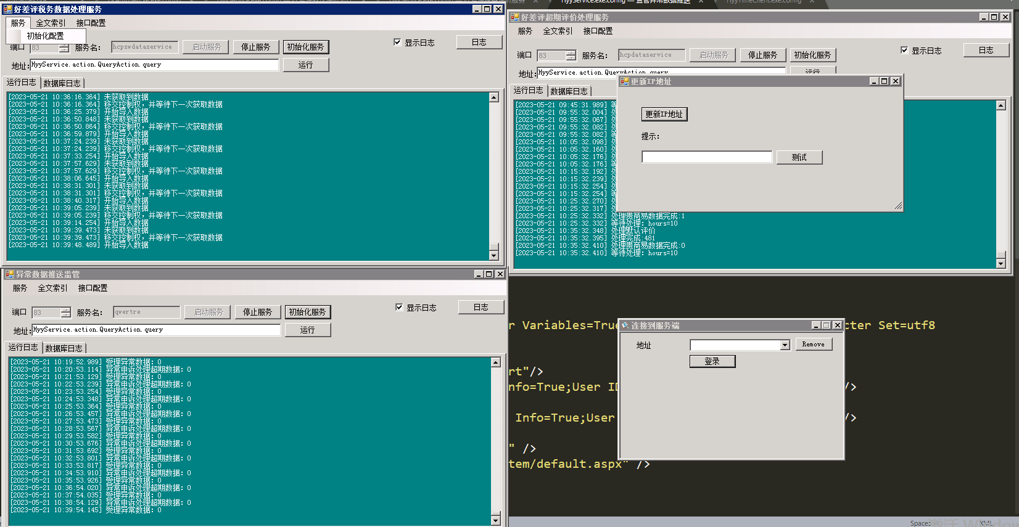Screen dimensions: 1019x527
Task: Click the disabled 启动服务 in 税务数据处理 window
Action: pos(206,47)
